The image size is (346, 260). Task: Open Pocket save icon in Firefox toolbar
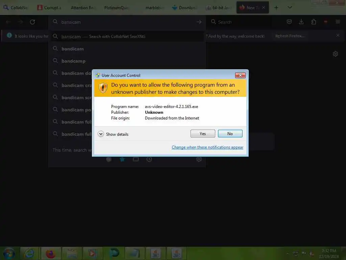(289, 22)
